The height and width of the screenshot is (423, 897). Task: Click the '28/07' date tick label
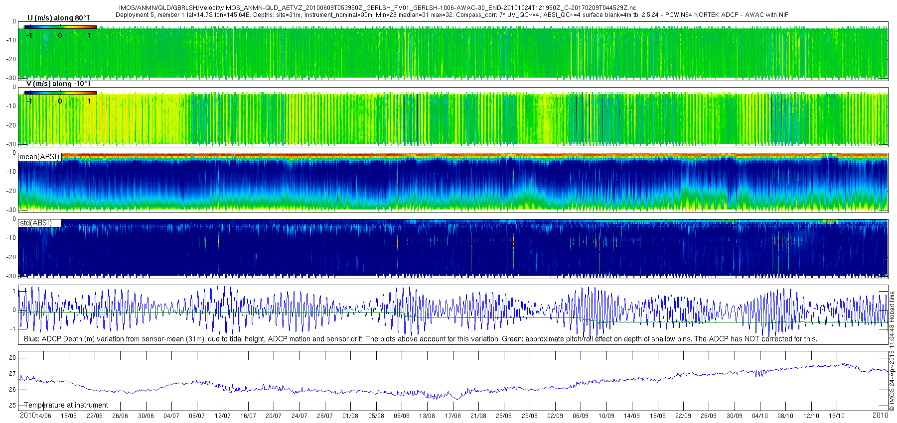click(x=325, y=416)
